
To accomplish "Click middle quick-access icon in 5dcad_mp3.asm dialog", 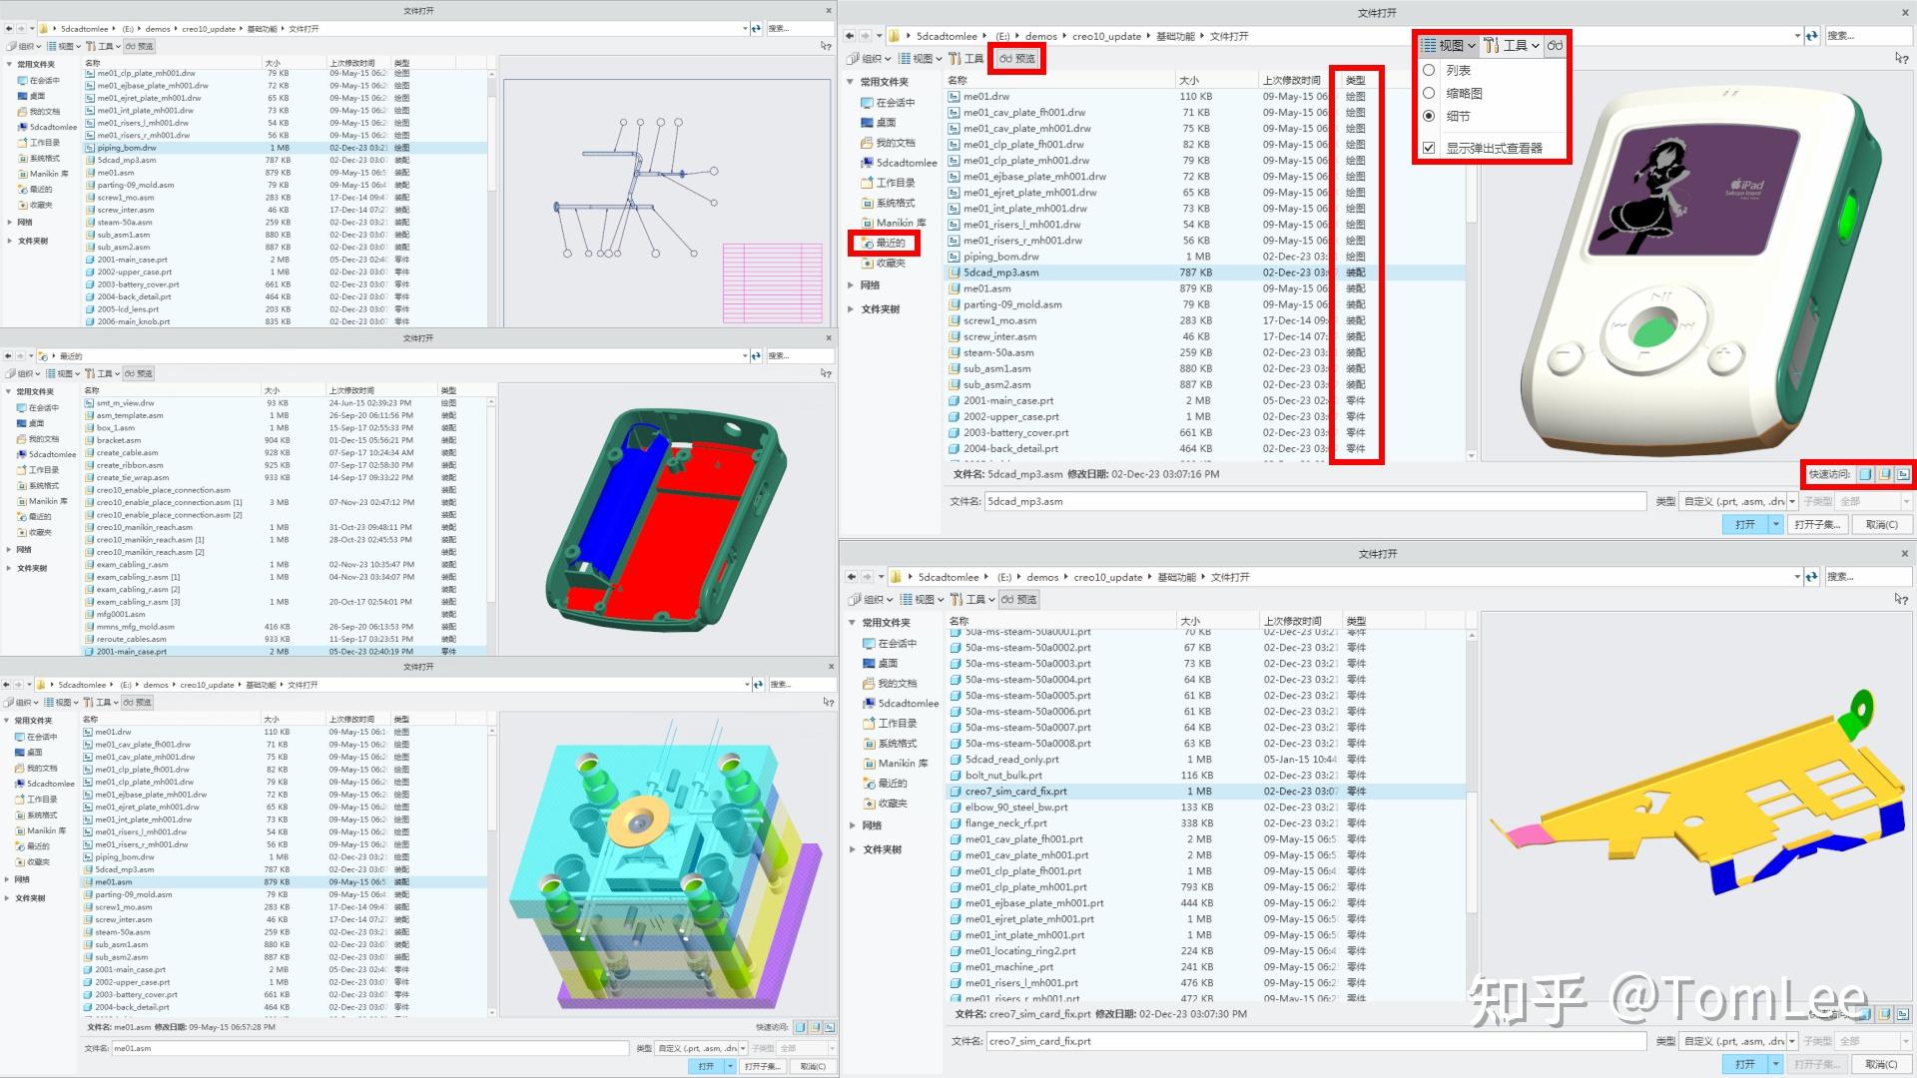I will (x=1884, y=475).
